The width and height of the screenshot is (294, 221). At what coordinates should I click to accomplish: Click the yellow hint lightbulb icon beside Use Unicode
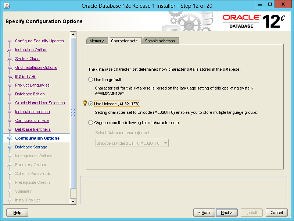point(85,103)
